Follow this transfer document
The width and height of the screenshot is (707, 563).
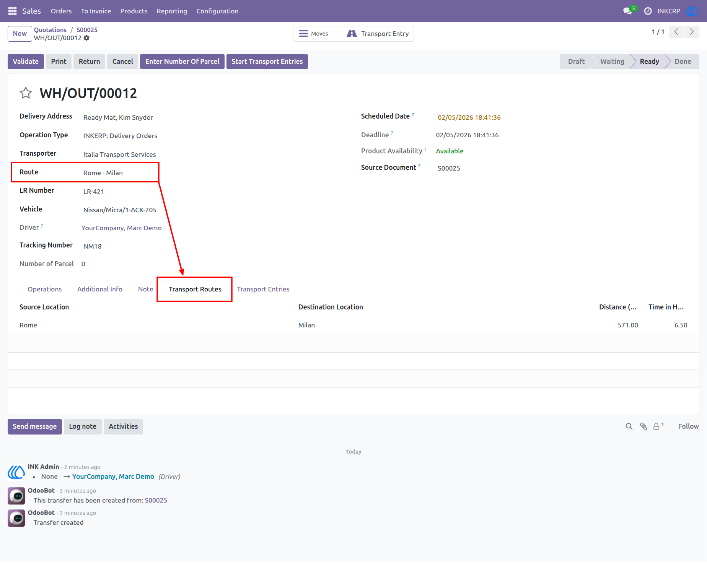coord(688,426)
